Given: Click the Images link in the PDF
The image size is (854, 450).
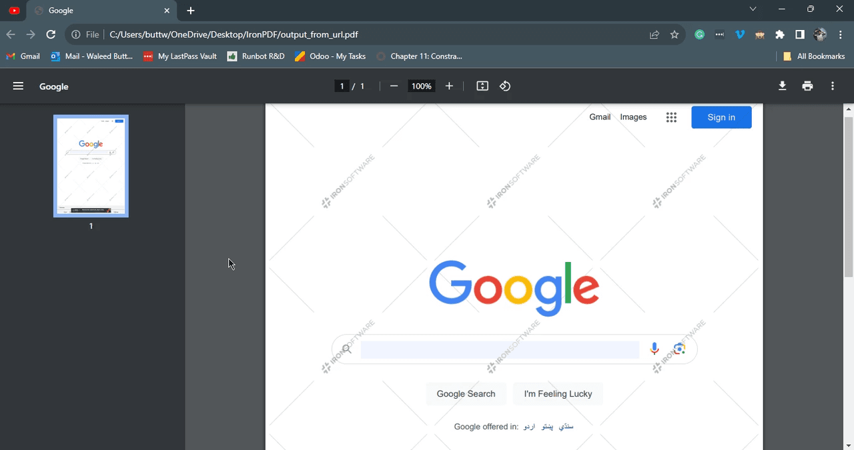Looking at the screenshot, I should pyautogui.click(x=633, y=117).
